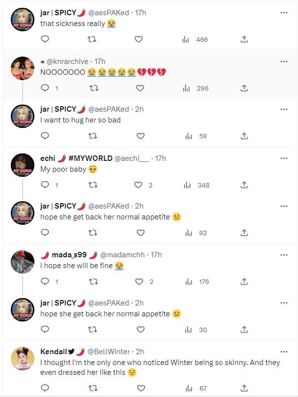Open more options on @knrarchive's tweet
The height and width of the screenshot is (397, 298).
284,61
